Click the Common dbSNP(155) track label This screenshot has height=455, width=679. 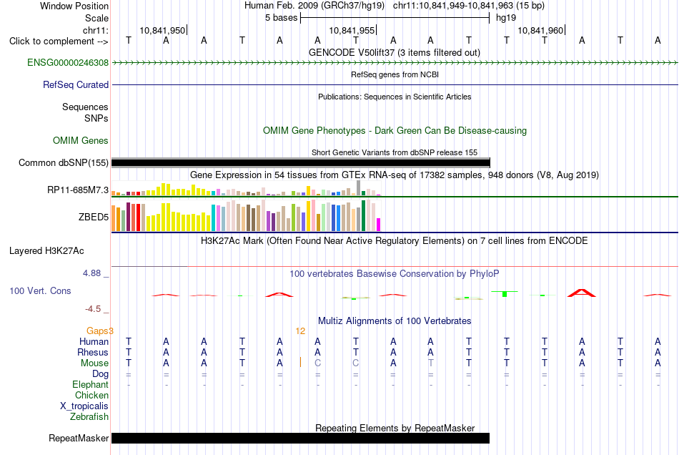coord(64,163)
